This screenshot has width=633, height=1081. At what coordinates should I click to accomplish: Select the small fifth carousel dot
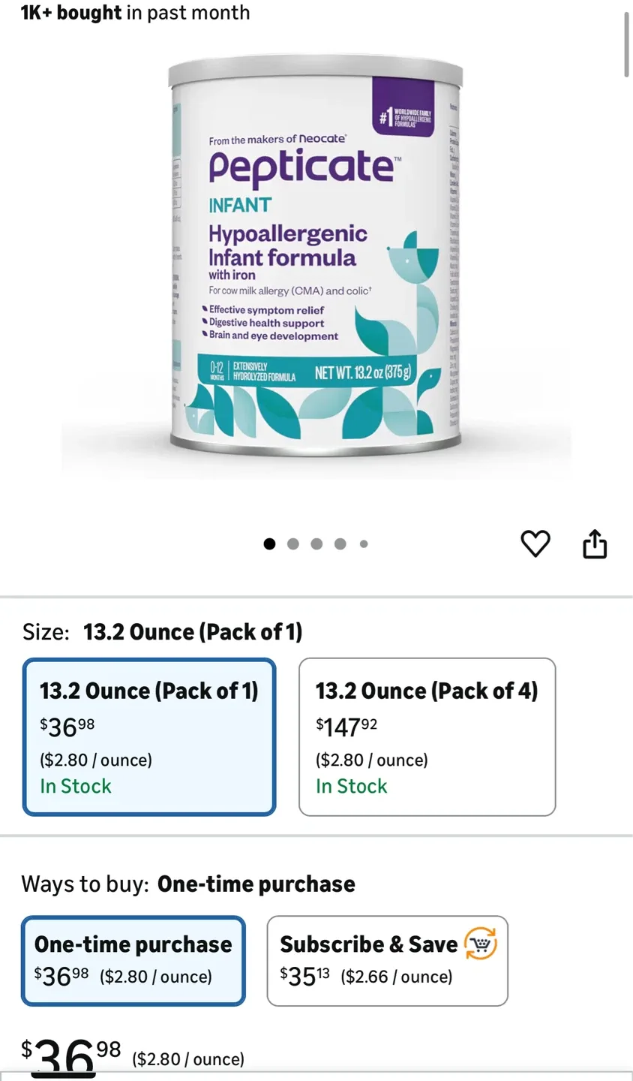click(x=364, y=544)
